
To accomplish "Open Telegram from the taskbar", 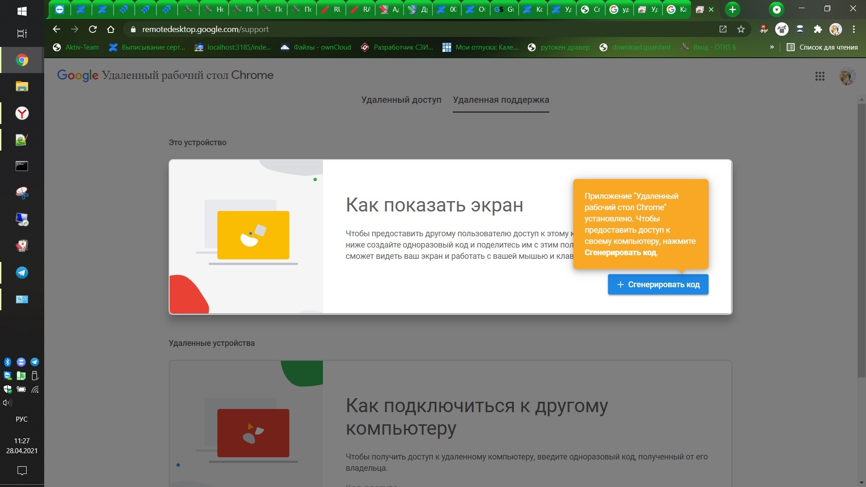I will (x=22, y=273).
